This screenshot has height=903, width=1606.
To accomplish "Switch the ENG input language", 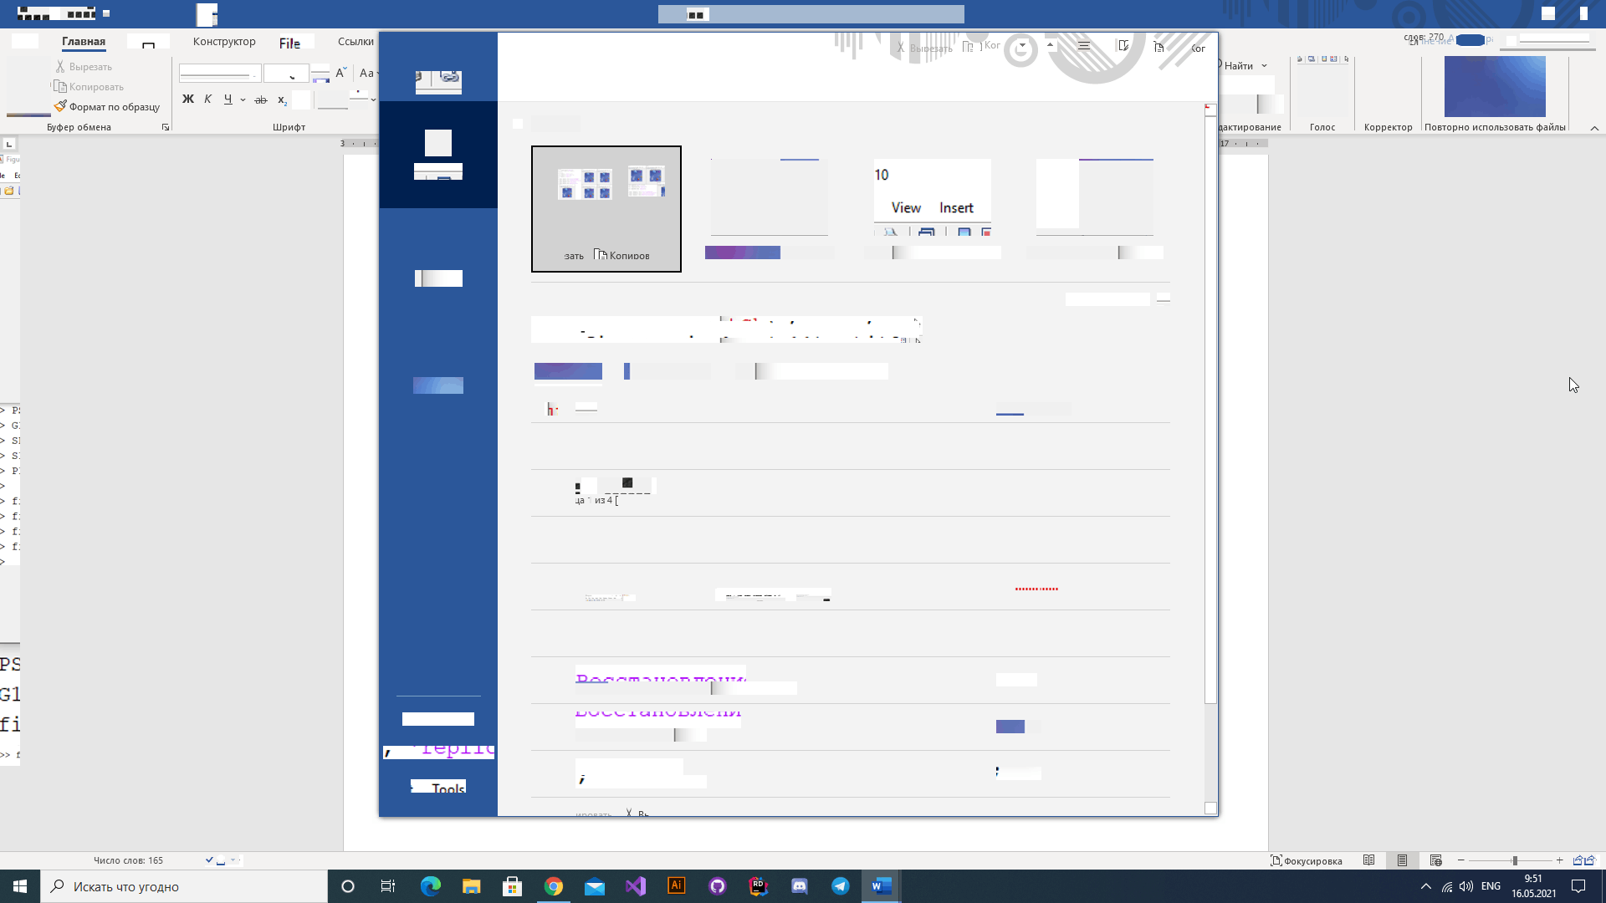I will coord(1491,886).
